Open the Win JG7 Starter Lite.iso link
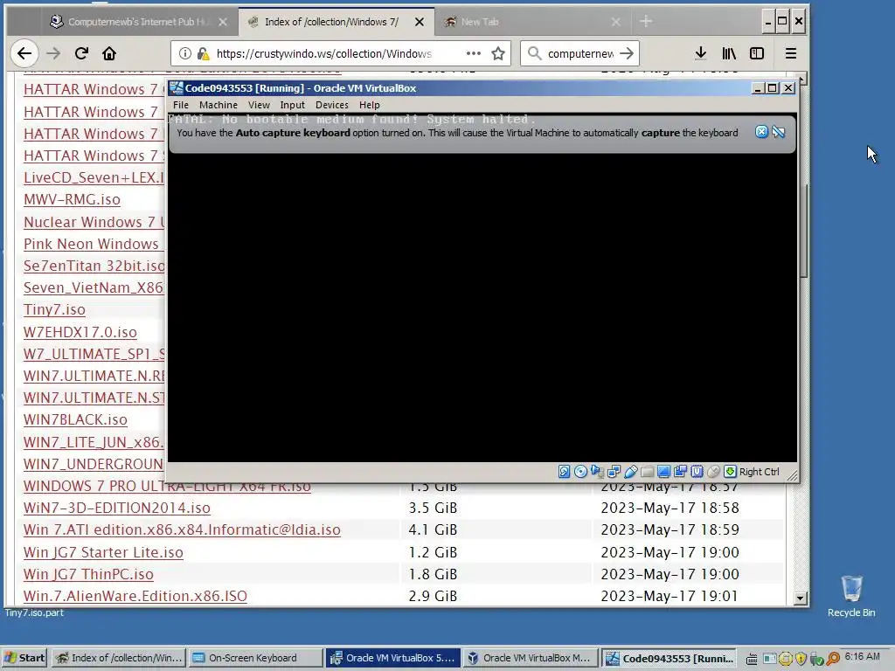This screenshot has height=671, width=895. click(x=103, y=552)
